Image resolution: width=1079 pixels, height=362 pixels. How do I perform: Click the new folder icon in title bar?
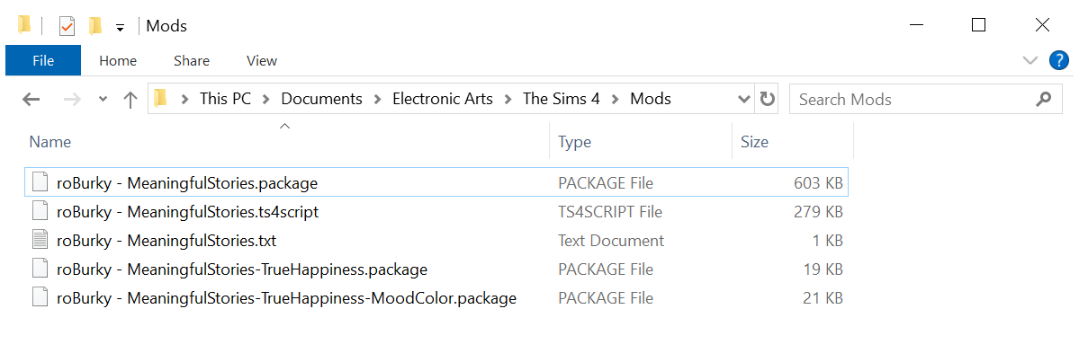pos(94,26)
